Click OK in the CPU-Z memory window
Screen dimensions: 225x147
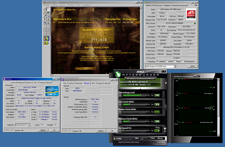coord(112,131)
